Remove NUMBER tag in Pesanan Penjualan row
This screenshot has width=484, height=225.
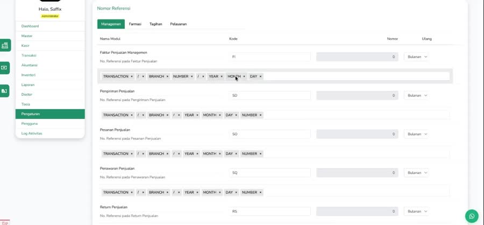[260, 153]
